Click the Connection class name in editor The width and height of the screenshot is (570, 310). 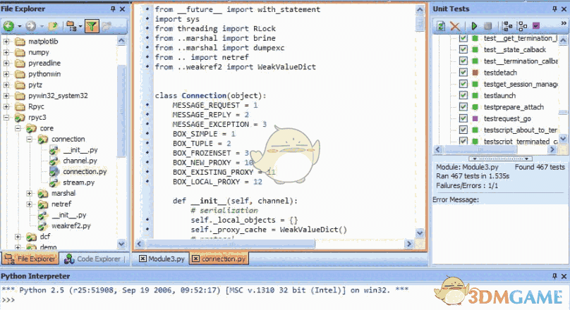click(204, 96)
